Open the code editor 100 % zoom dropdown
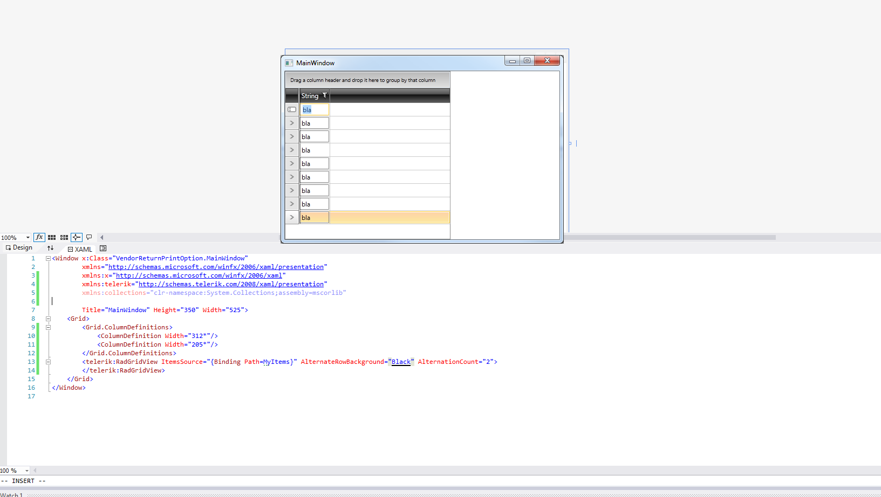 pos(15,471)
